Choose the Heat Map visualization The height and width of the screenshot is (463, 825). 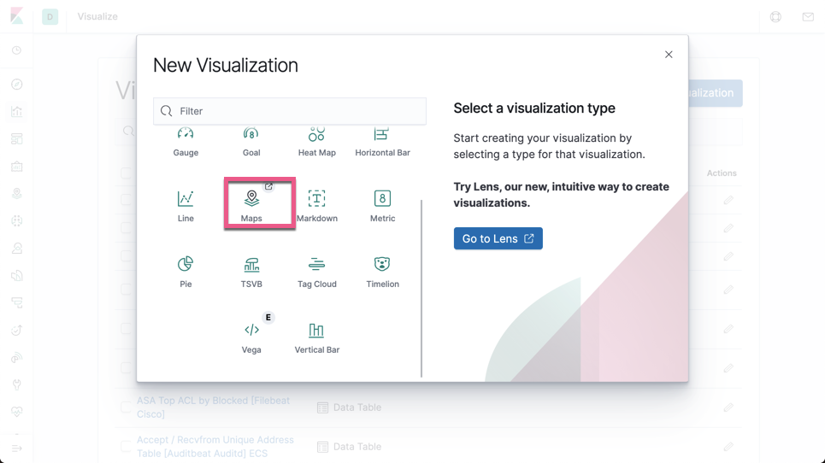point(316,142)
